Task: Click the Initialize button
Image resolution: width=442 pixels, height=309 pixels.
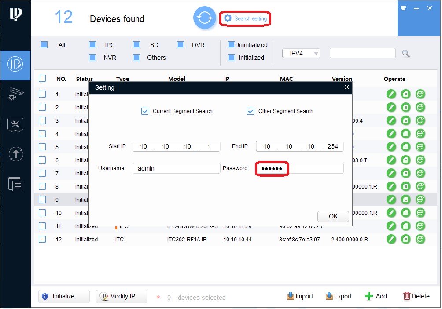Action: click(63, 296)
